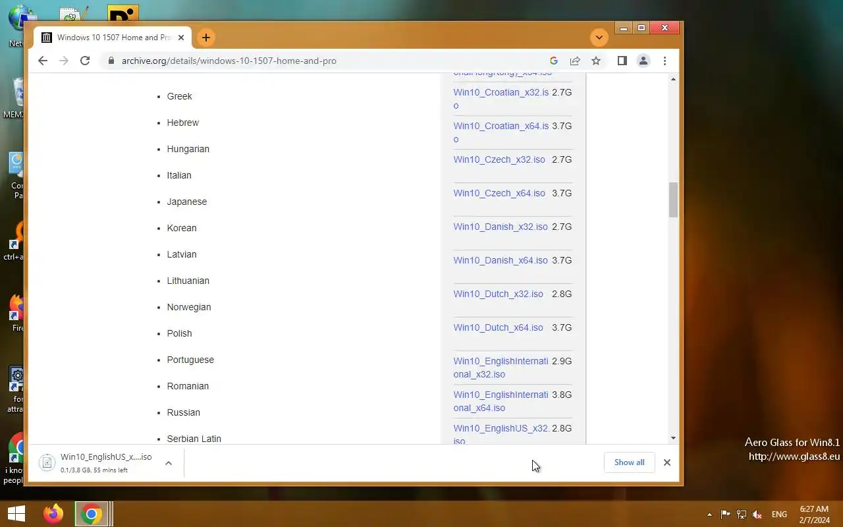This screenshot has width=843, height=527.
Task: Select the 'Serbian Latin' list item text
Action: 194,439
